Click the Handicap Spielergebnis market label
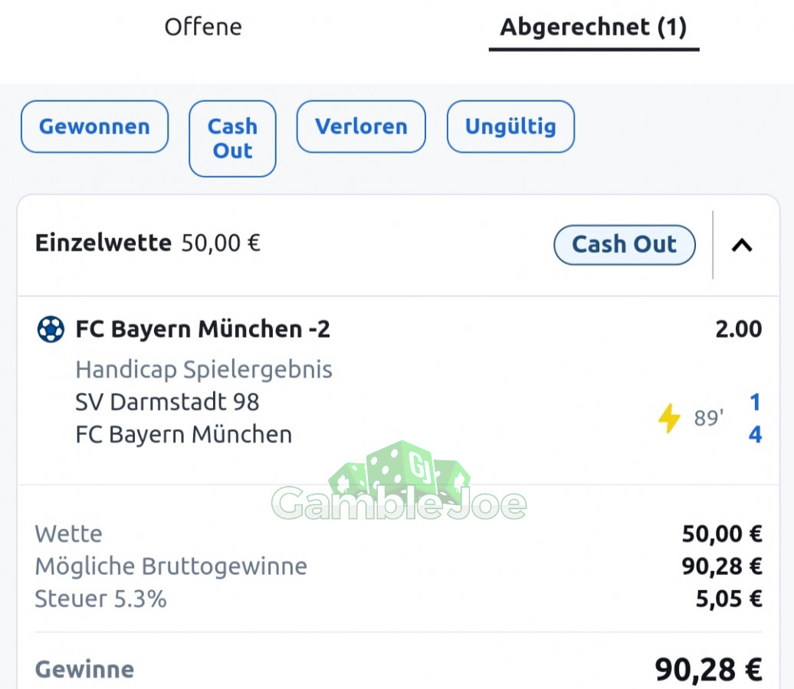The width and height of the screenshot is (794, 689). click(204, 370)
